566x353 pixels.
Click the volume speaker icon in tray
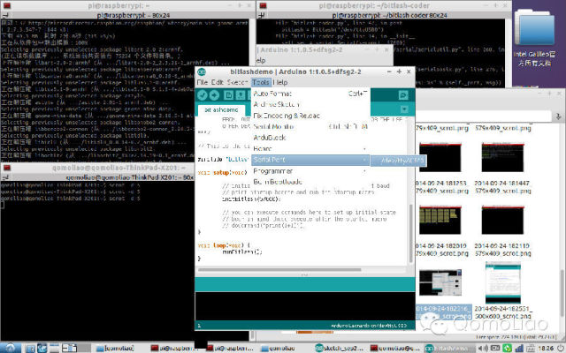483,349
